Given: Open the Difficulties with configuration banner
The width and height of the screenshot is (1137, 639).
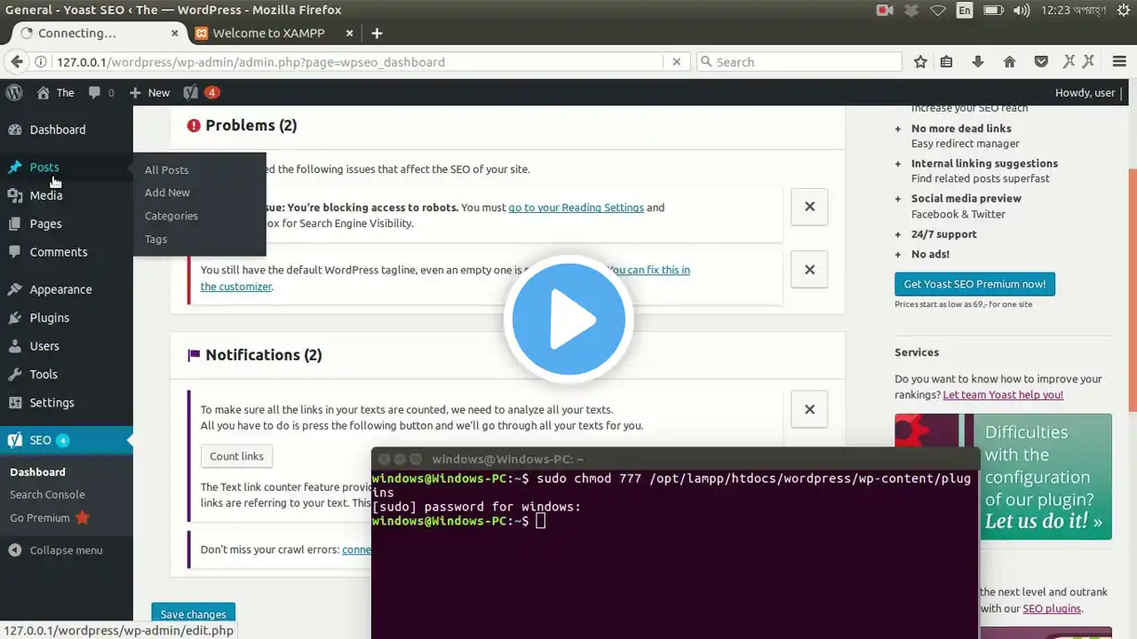Looking at the screenshot, I should click(x=1003, y=477).
